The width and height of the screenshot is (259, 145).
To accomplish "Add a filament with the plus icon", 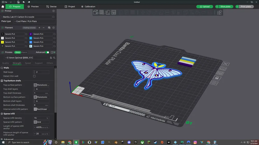I will coord(39,28).
